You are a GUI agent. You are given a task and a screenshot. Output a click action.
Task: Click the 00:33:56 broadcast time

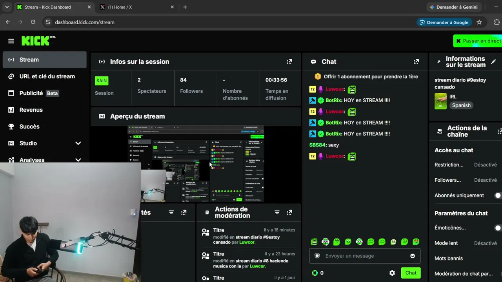(276, 80)
